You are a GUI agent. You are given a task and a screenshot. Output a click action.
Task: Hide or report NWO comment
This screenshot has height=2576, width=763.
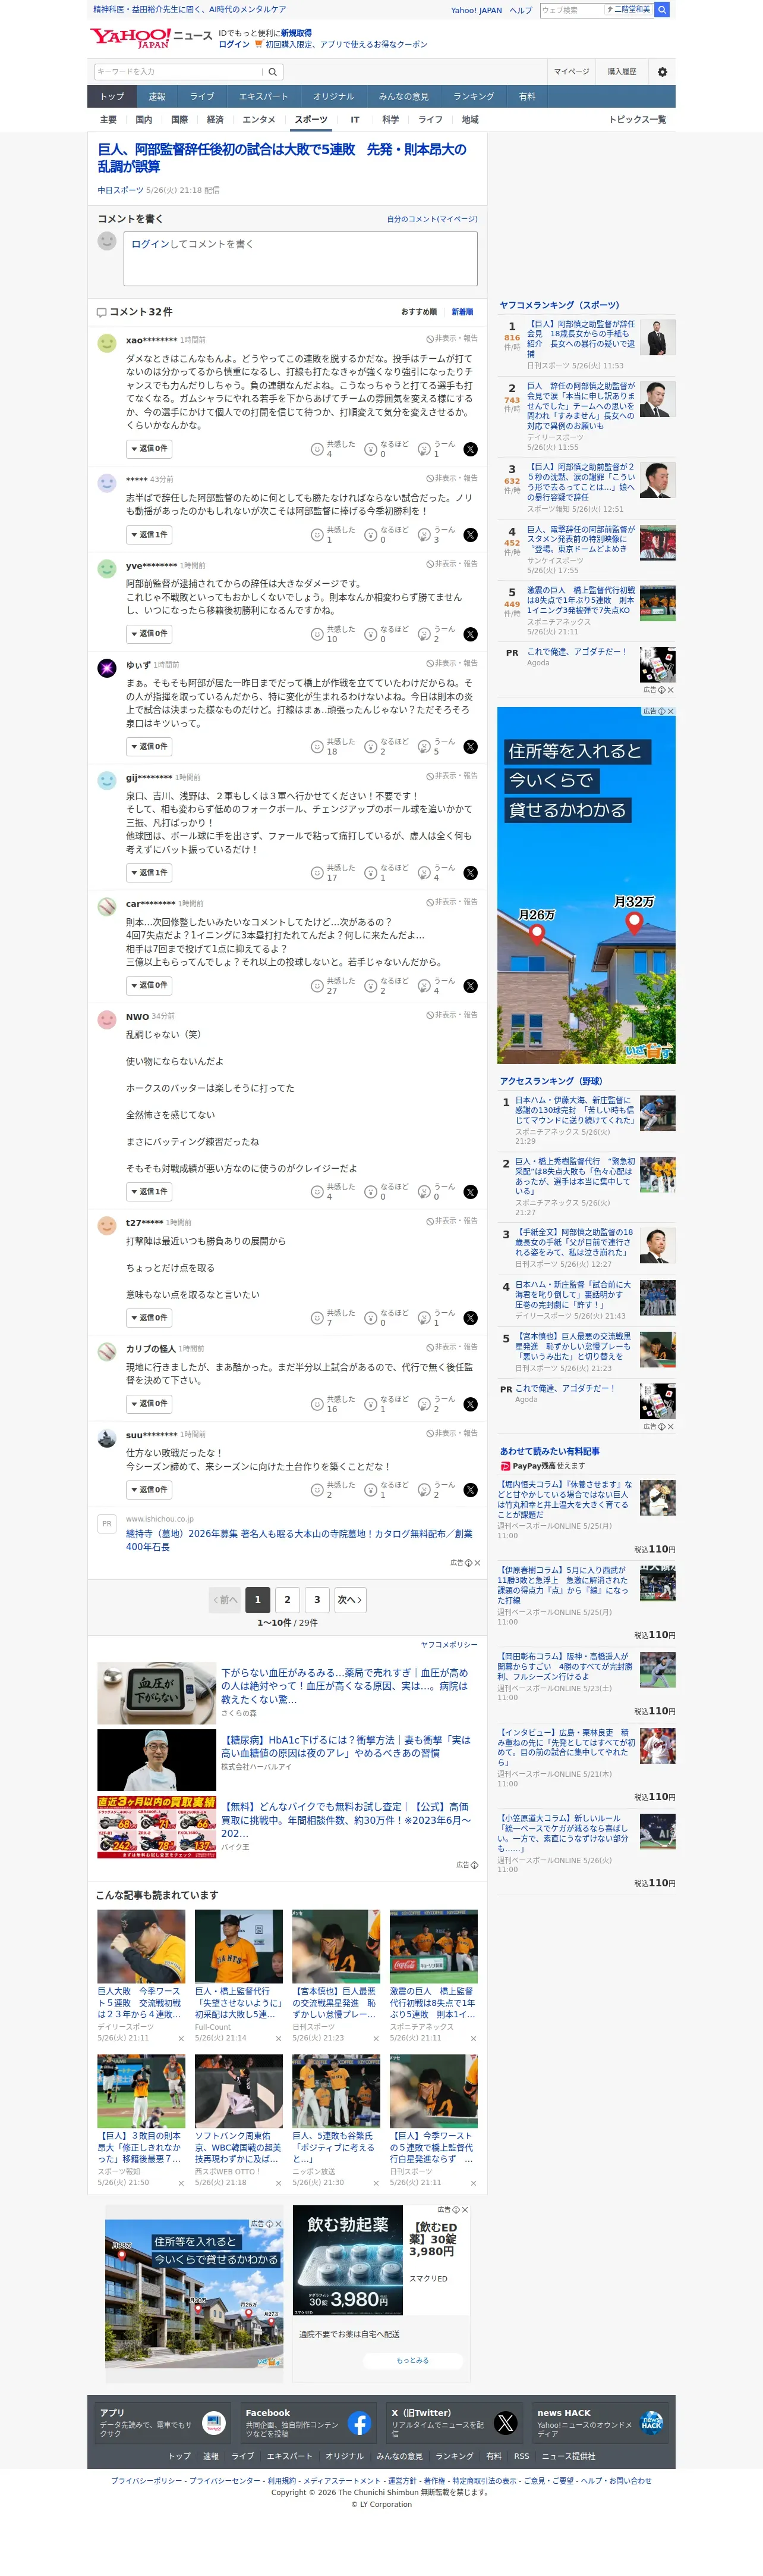452,1015
